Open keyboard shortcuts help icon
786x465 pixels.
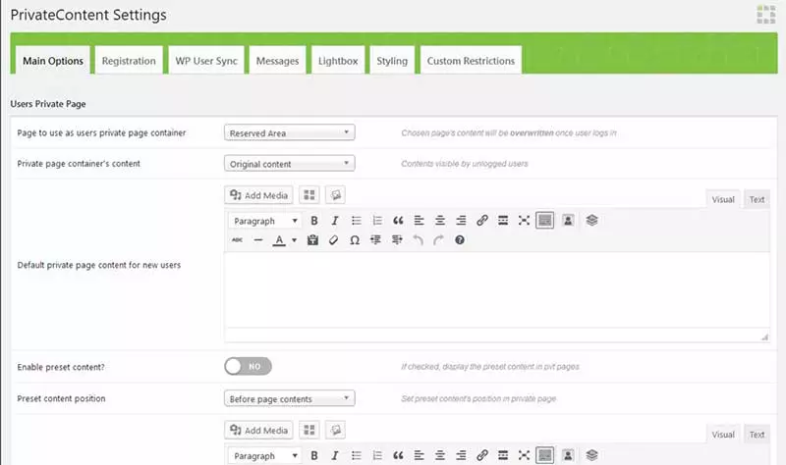click(x=460, y=240)
